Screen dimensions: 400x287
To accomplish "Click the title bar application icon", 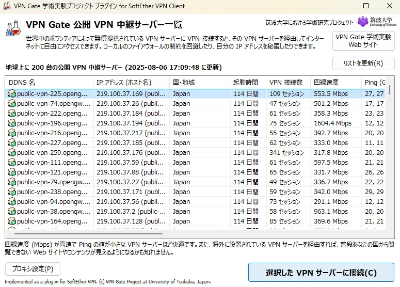I will 6,6.
